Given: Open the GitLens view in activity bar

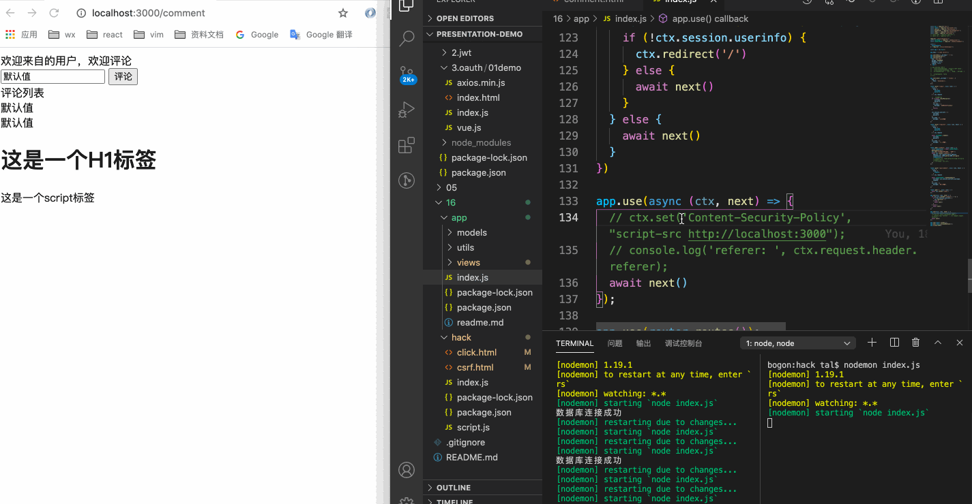Looking at the screenshot, I should [407, 180].
